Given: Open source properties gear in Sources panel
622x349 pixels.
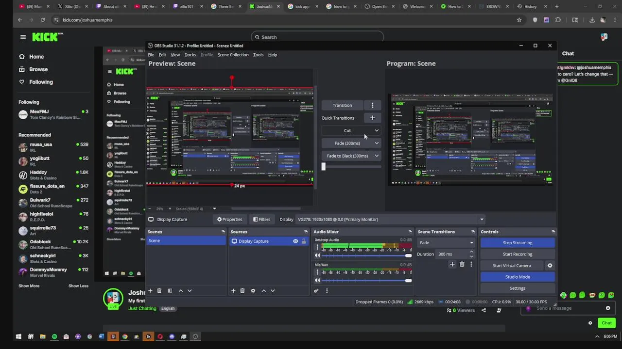Looking at the screenshot, I should [x=253, y=291].
